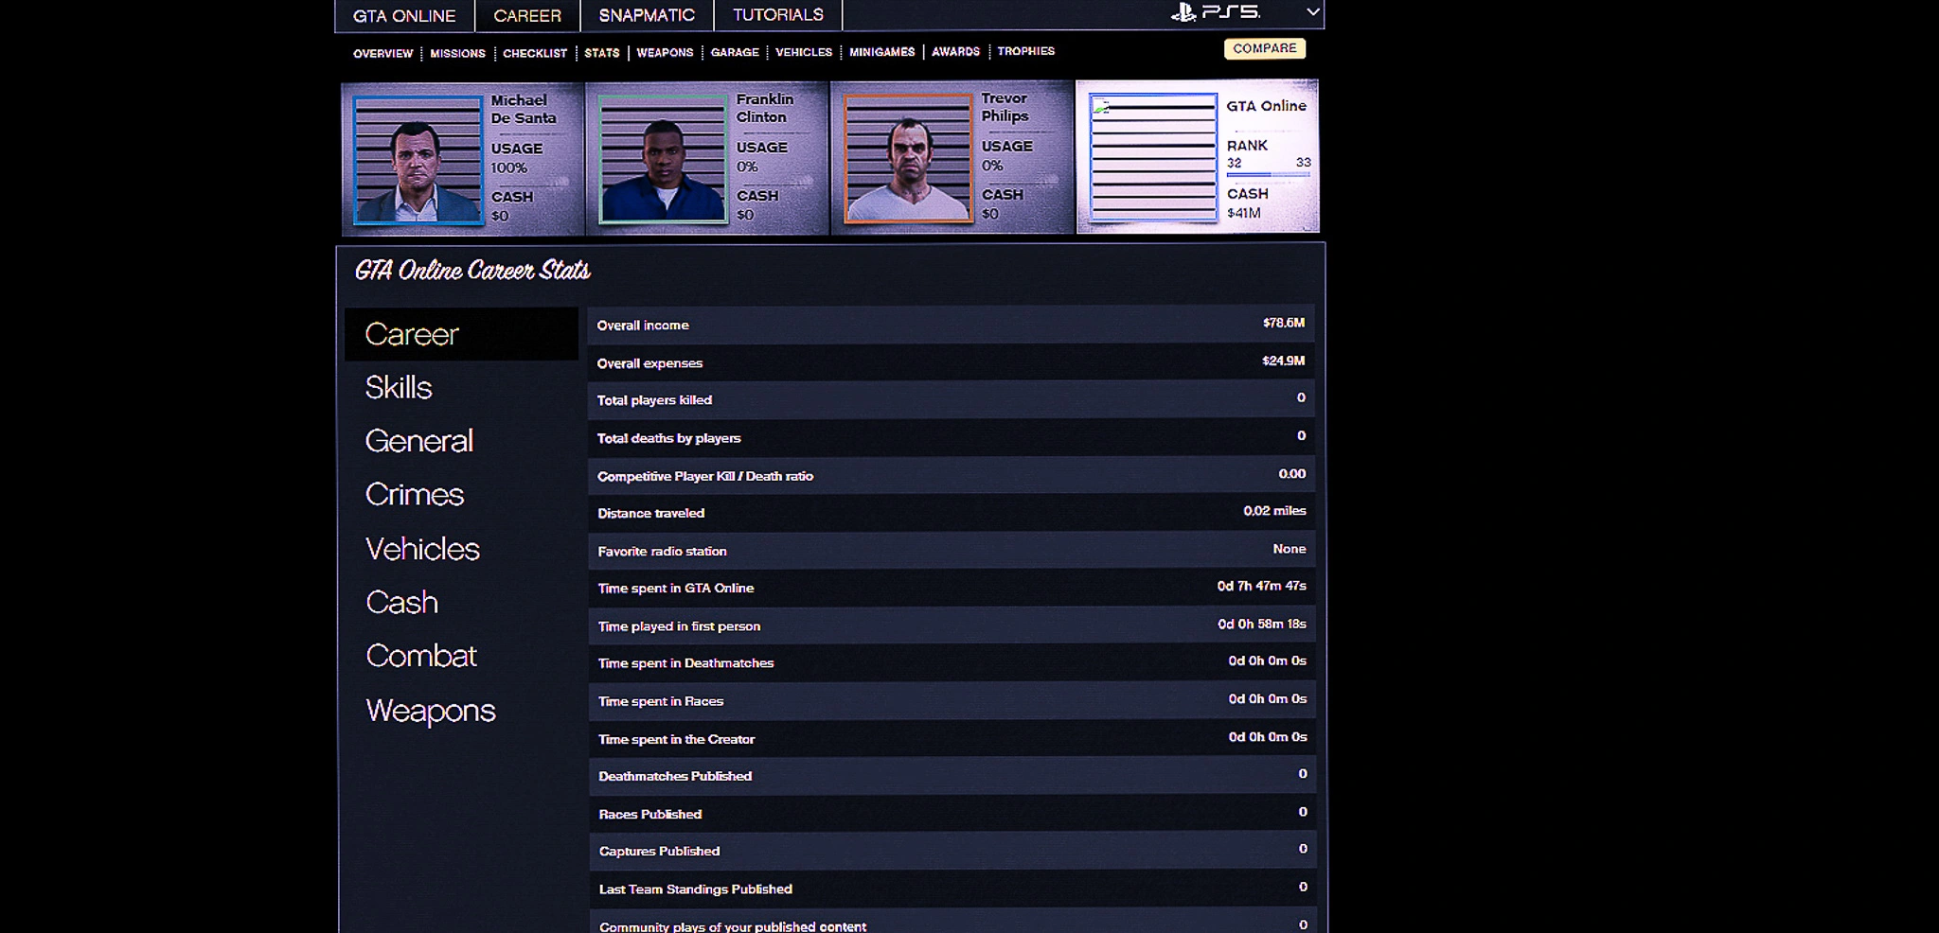1939x933 pixels.
Task: Click the GTA Online rank progress bar
Action: pyautogui.click(x=1269, y=174)
